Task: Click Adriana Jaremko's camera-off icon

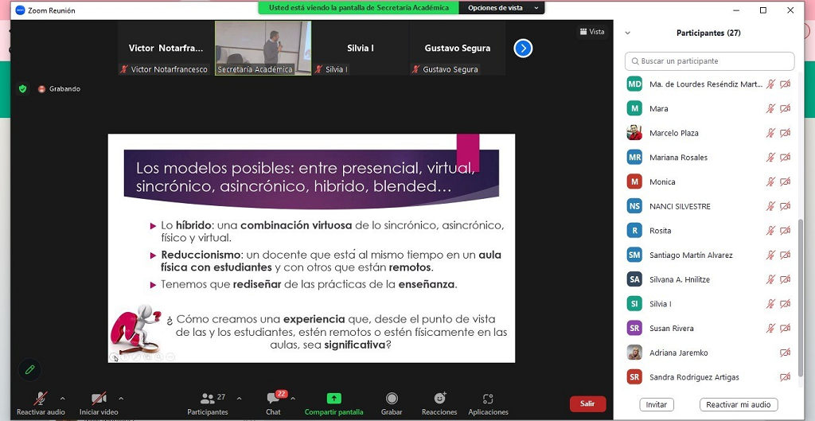Action: [786, 353]
